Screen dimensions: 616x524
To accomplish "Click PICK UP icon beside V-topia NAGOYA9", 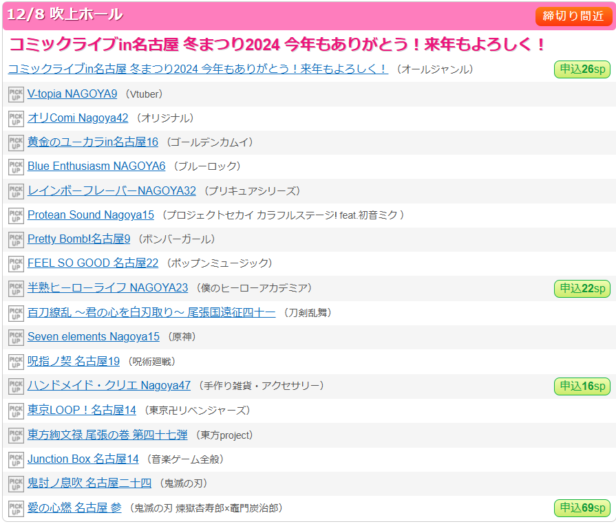I will tap(16, 95).
